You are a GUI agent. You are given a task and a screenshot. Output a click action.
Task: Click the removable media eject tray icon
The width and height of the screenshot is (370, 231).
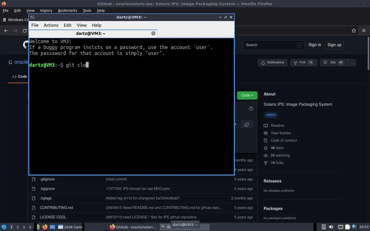coord(324,227)
